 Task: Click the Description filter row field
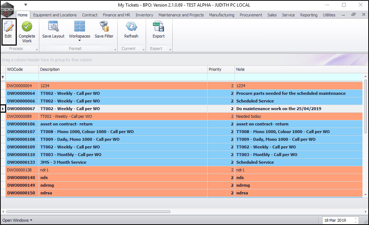point(123,77)
